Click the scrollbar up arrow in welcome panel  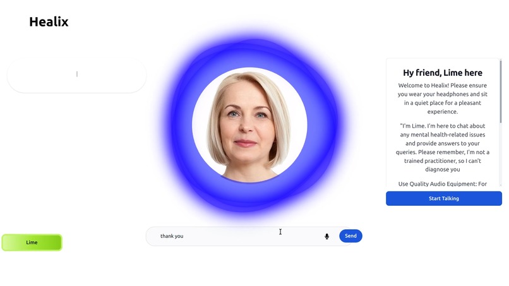tap(501, 60)
